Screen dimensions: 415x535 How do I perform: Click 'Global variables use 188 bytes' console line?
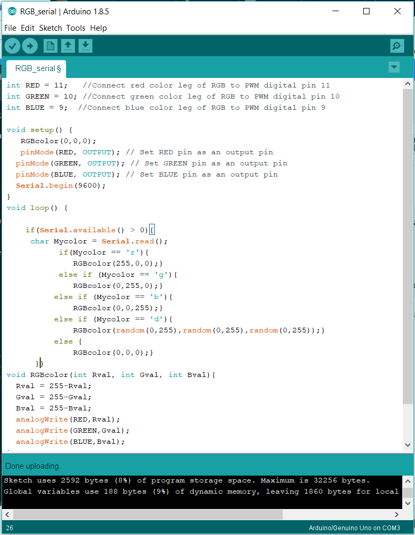click(x=201, y=492)
